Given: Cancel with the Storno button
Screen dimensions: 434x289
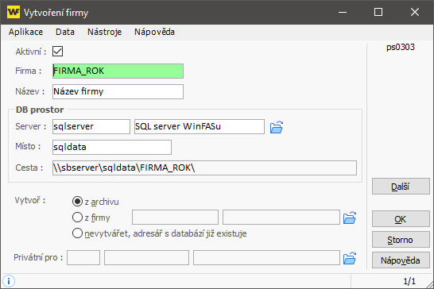Looking at the screenshot, I should pos(401,240).
